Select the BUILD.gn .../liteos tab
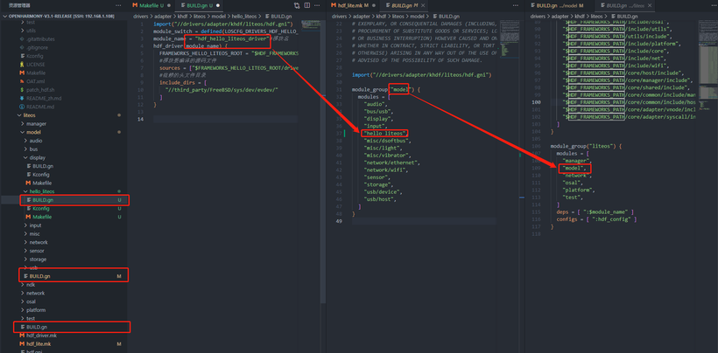 [624, 5]
